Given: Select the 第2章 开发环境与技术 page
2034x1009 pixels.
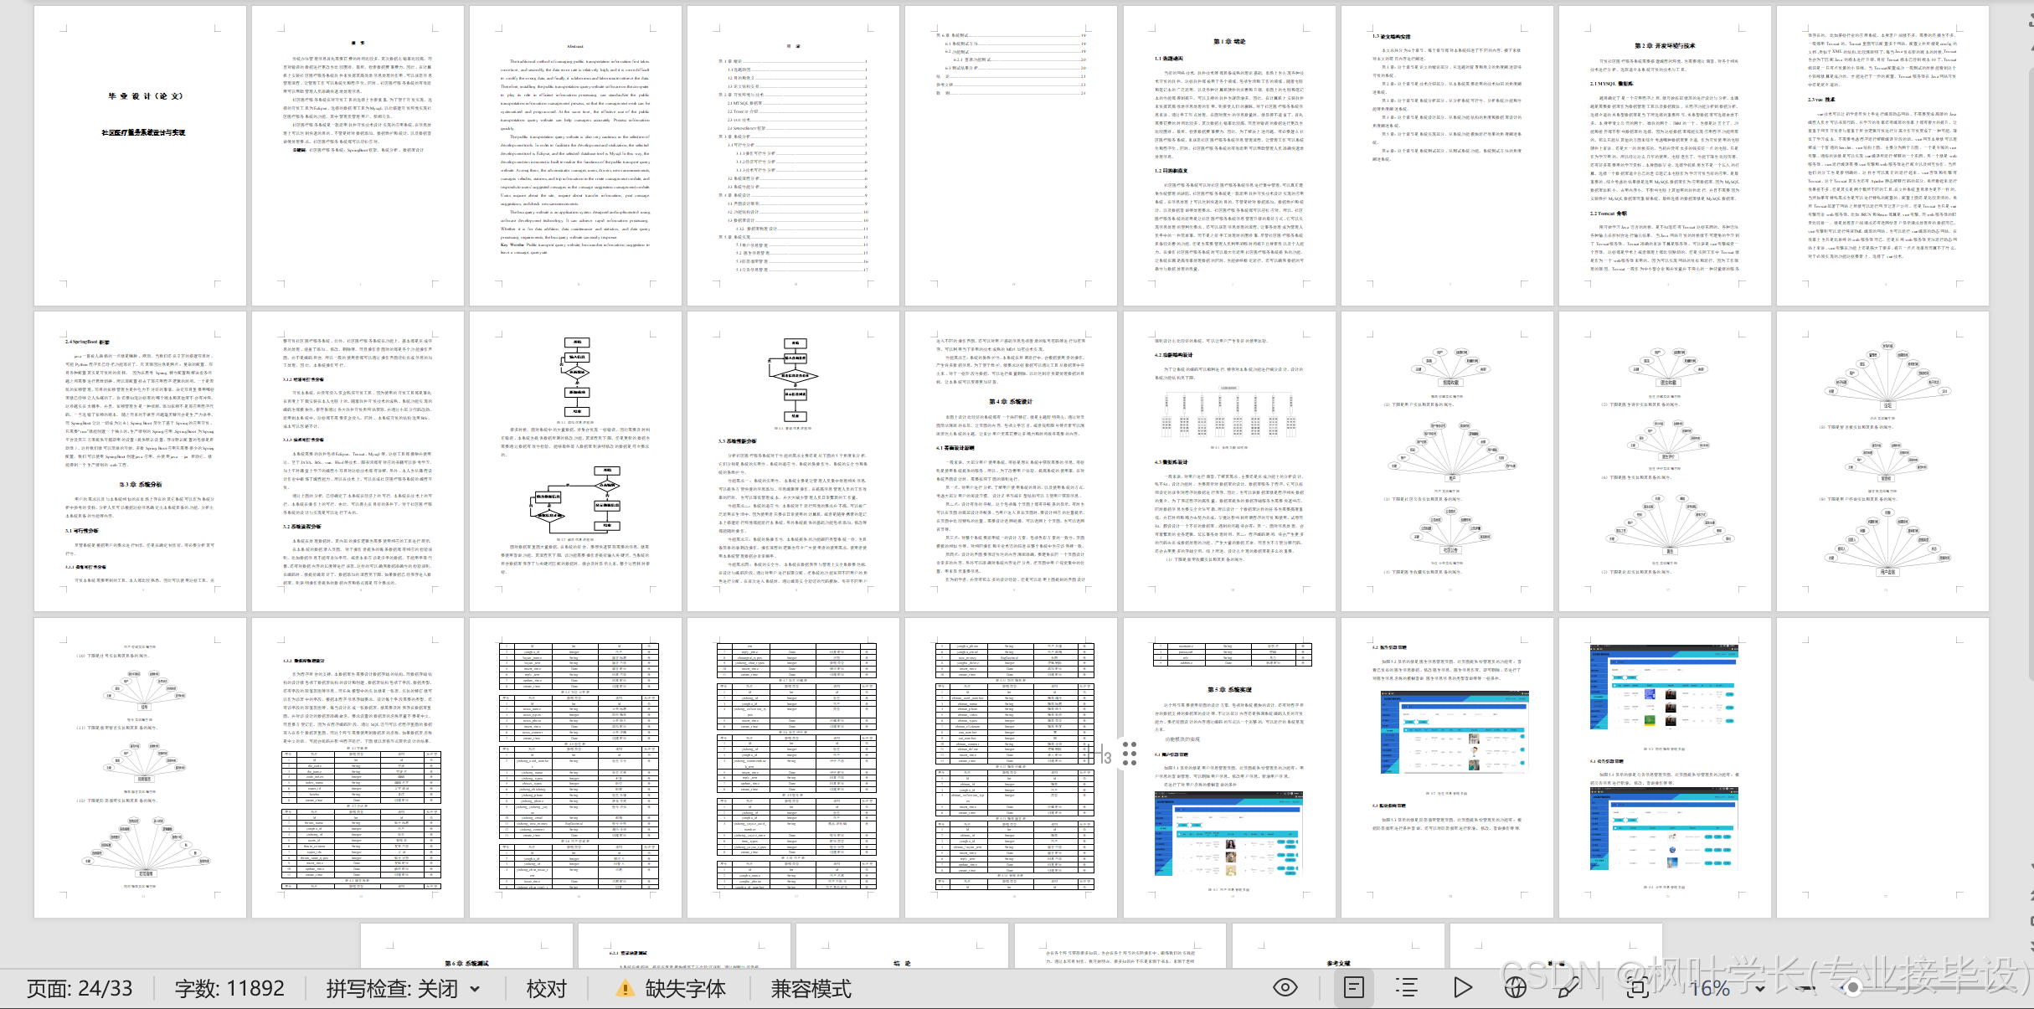Looking at the screenshot, I should click(x=1665, y=156).
